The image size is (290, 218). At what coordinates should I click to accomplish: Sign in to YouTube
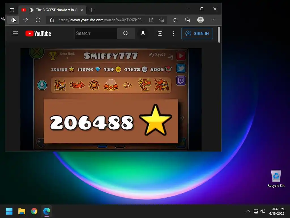coord(197,33)
